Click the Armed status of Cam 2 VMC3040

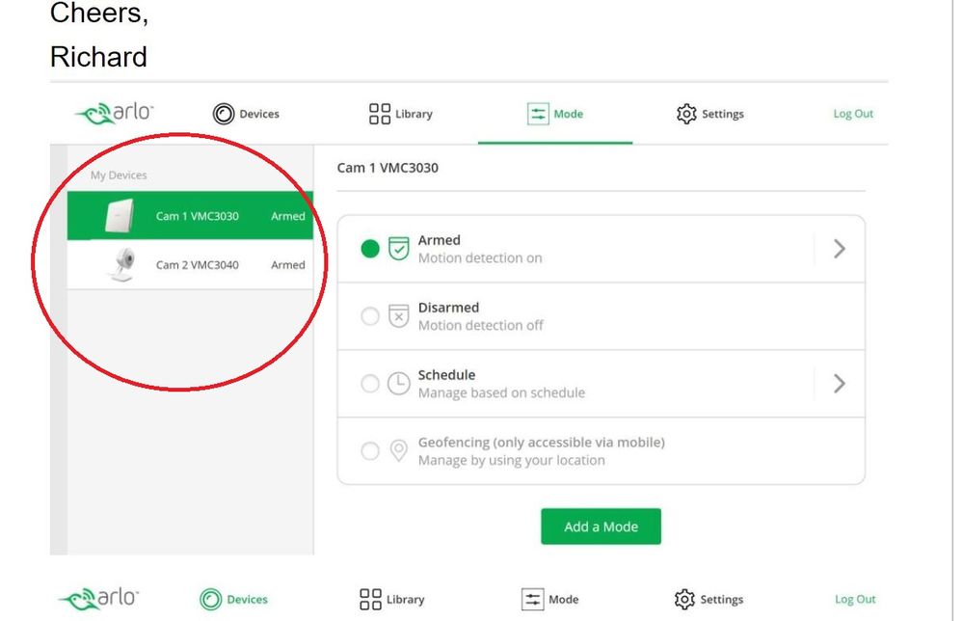[x=288, y=265]
